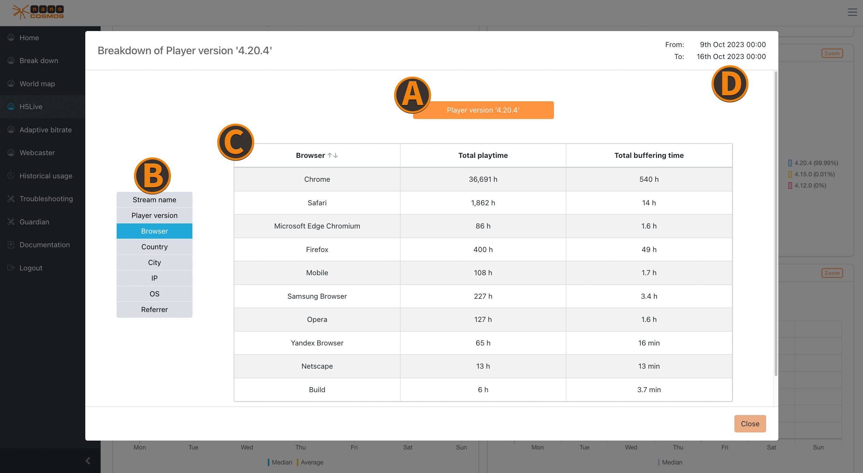Toggle the 4.20.4 legend color swatch
Screen dimensions: 863x473
tap(790, 163)
